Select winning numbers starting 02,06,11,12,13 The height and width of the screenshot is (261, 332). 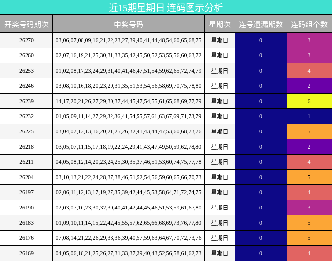129,192
